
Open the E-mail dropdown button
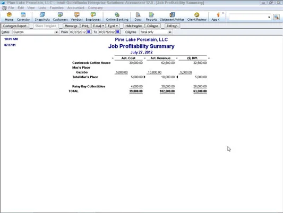(x=98, y=26)
